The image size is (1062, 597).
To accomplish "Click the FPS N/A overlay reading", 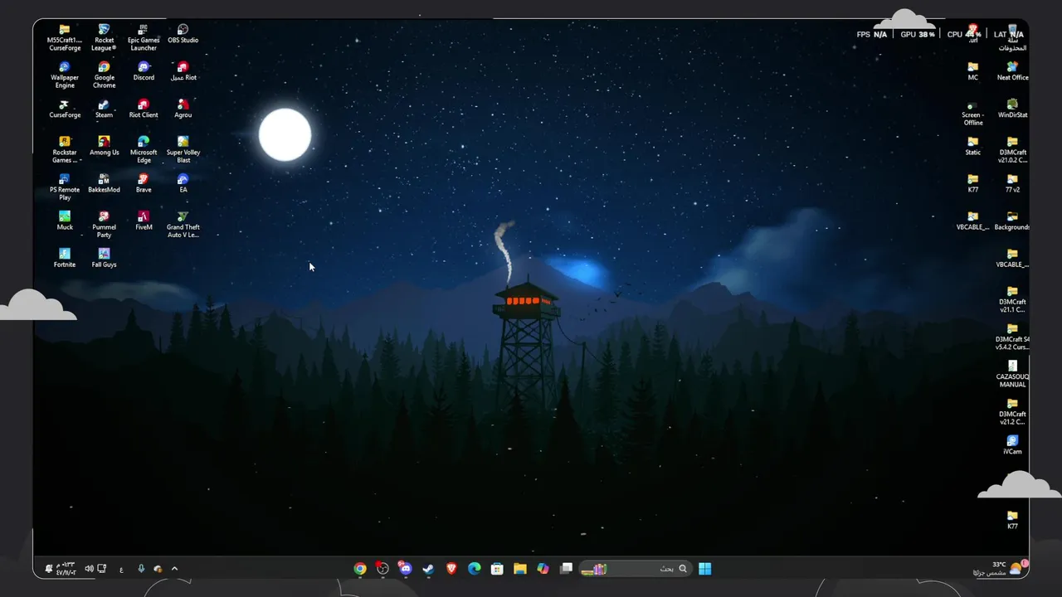I will coord(872,35).
